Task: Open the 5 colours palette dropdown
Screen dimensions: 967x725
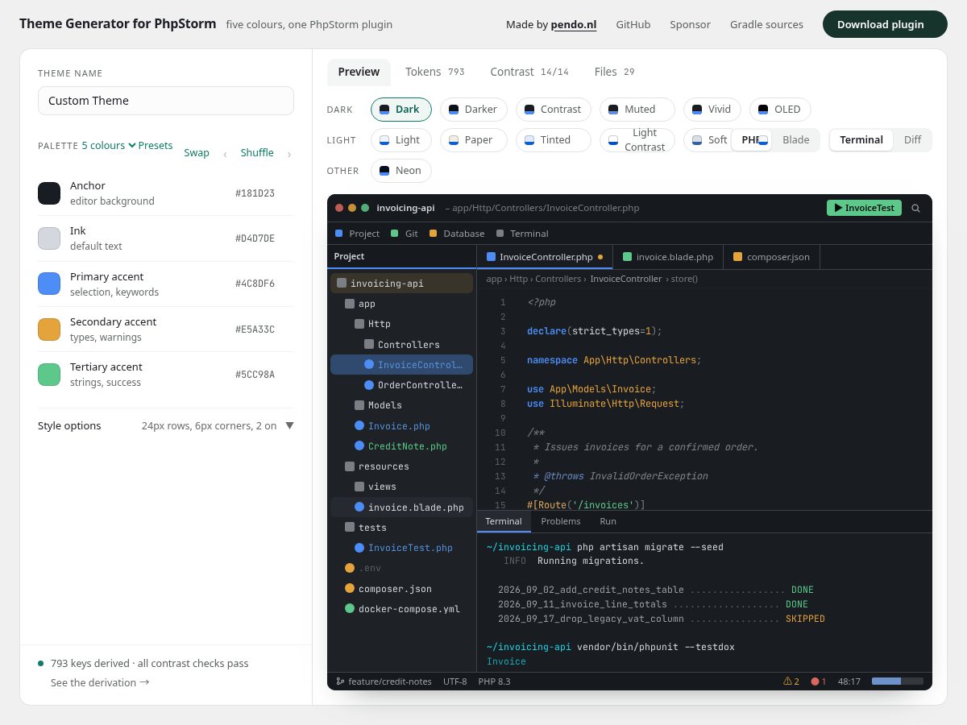Action: pos(109,146)
